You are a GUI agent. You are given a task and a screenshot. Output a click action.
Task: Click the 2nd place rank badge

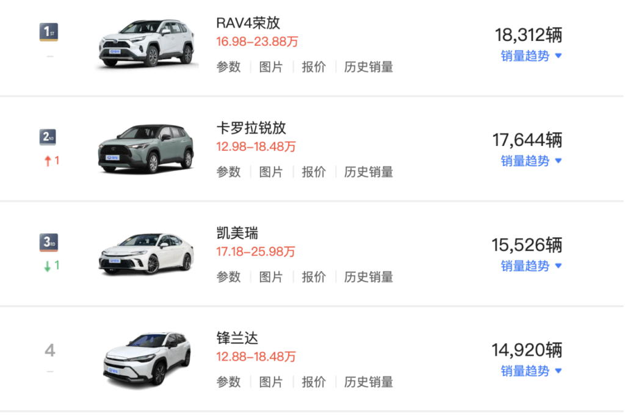(x=49, y=137)
